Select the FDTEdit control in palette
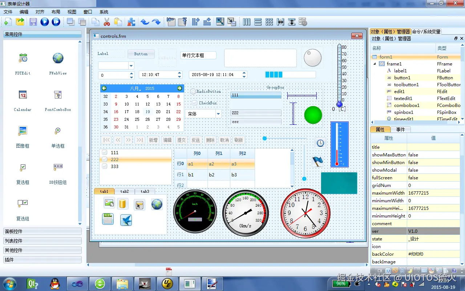This screenshot has width=465, height=291. coord(23,58)
